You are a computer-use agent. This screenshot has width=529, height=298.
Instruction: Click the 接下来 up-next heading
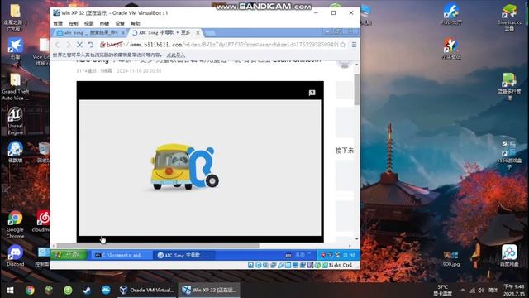pyautogui.click(x=344, y=151)
